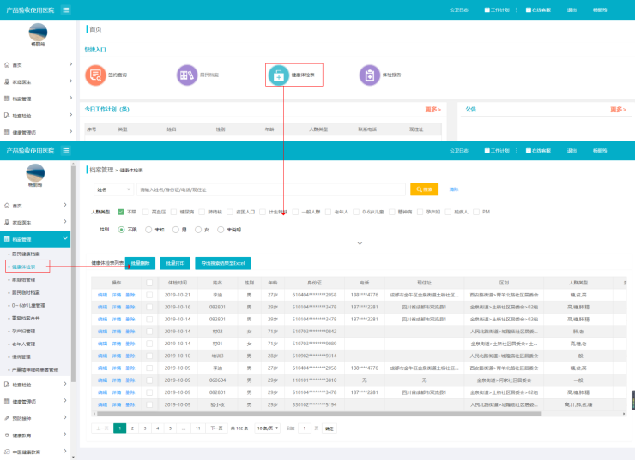
Task: Check the 高血压 population type checkbox
Action: 145,211
